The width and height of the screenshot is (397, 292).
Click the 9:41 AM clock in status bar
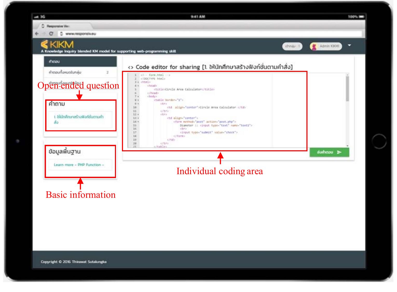coord(198,17)
